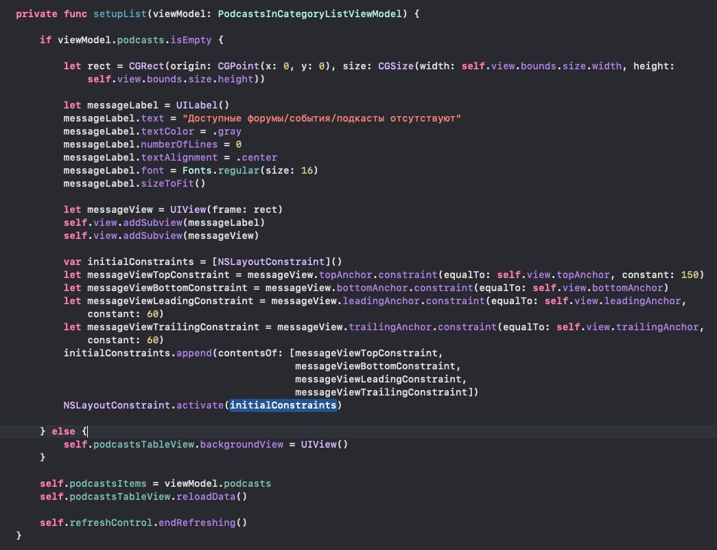
Task: Click the messageViewTopConstraint declaration
Action: click(x=158, y=275)
